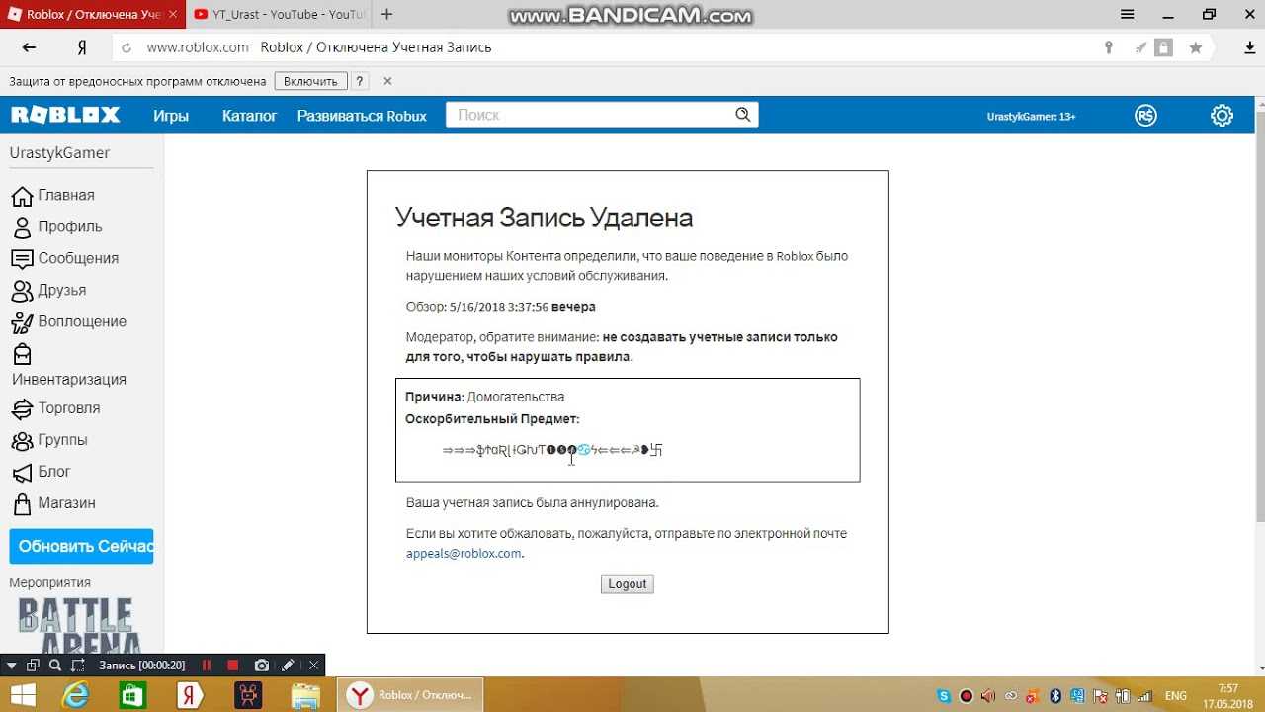The width and height of the screenshot is (1265, 712).
Task: Open Магазин in the sidebar
Action: (x=53, y=502)
